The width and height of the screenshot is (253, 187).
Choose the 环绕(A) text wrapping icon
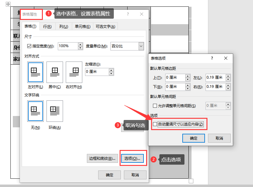coord(55,111)
